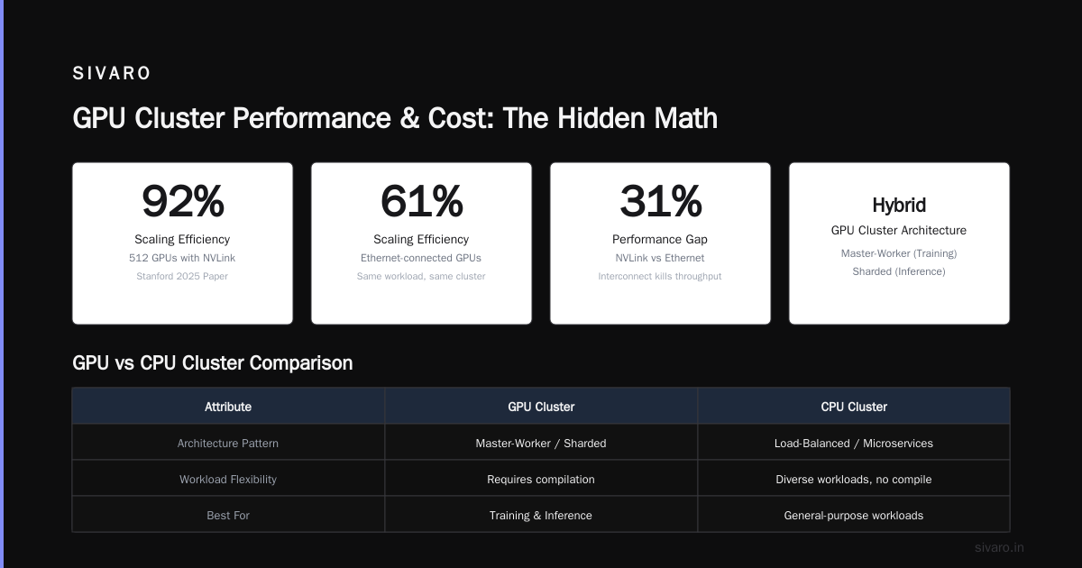Screen dimensions: 1082x568
Task: Click the General-purpose workloads cell
Action: (x=854, y=515)
